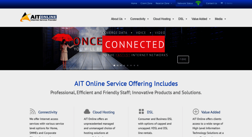Click the AIT Online logo

point(38,17)
